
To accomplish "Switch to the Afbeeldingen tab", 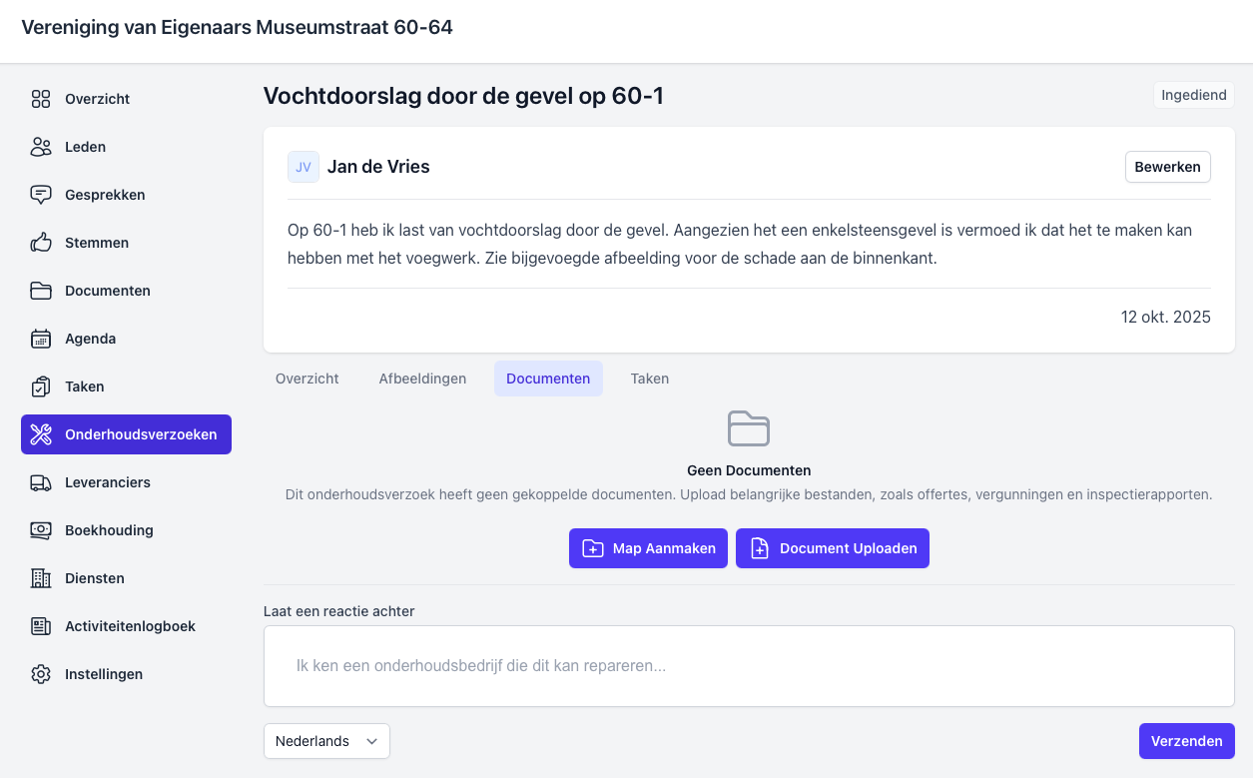I will pyautogui.click(x=422, y=379).
